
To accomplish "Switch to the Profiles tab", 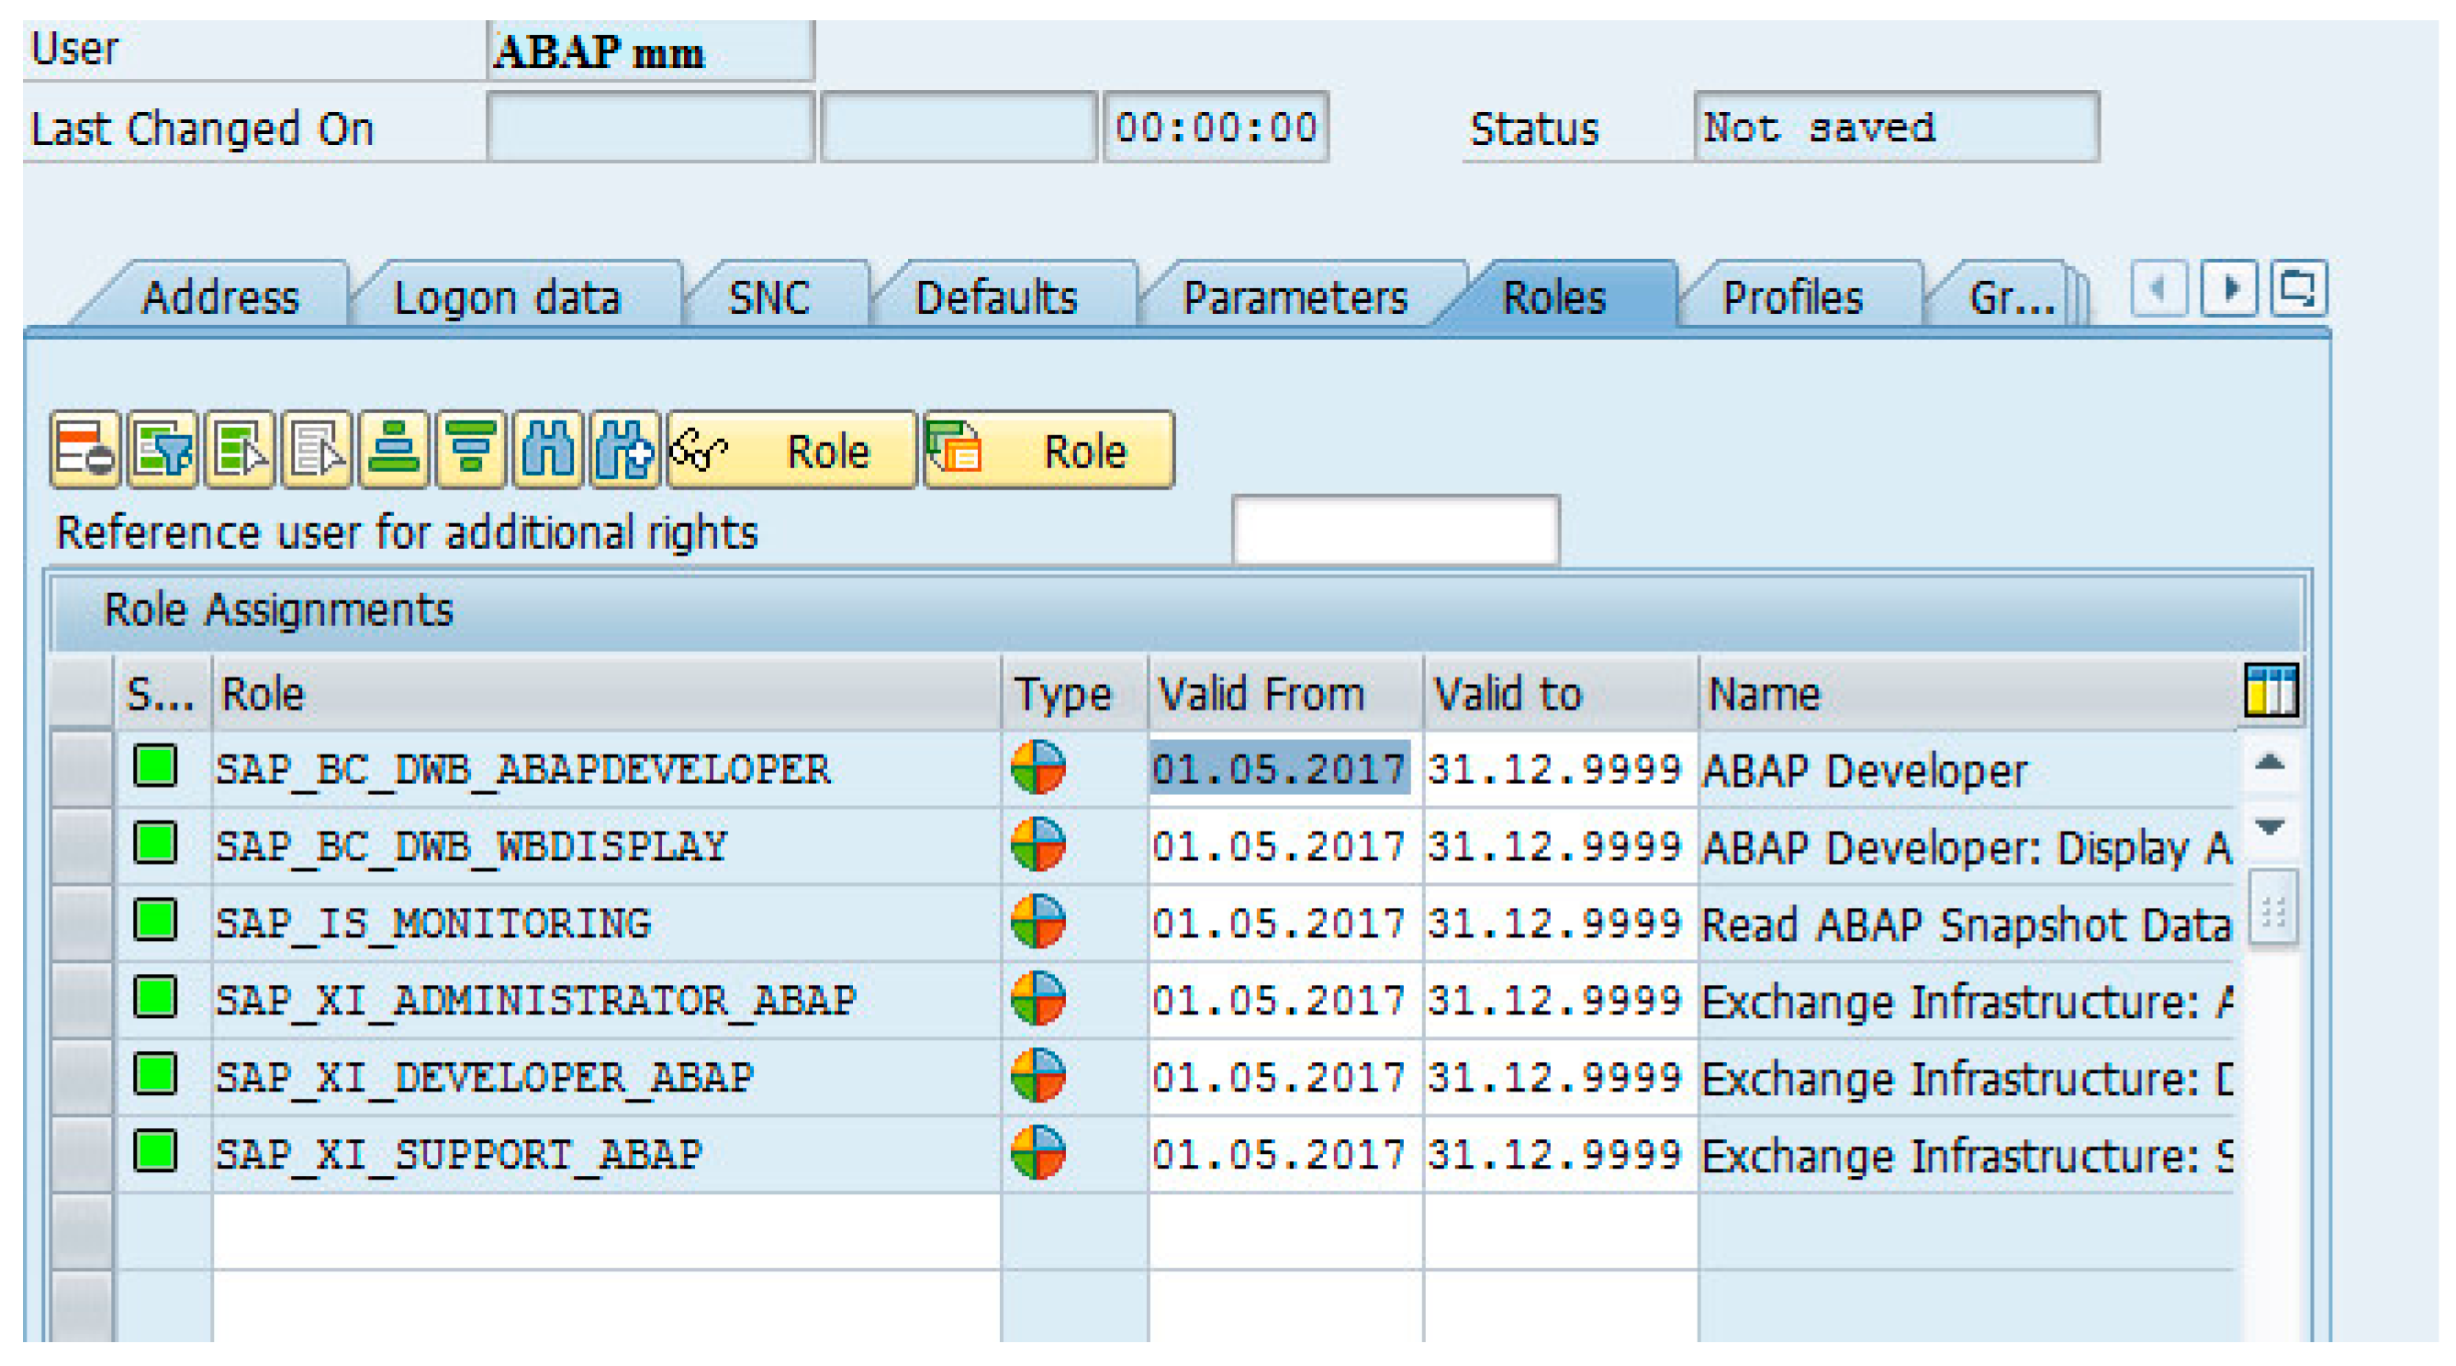I will (x=1791, y=297).
